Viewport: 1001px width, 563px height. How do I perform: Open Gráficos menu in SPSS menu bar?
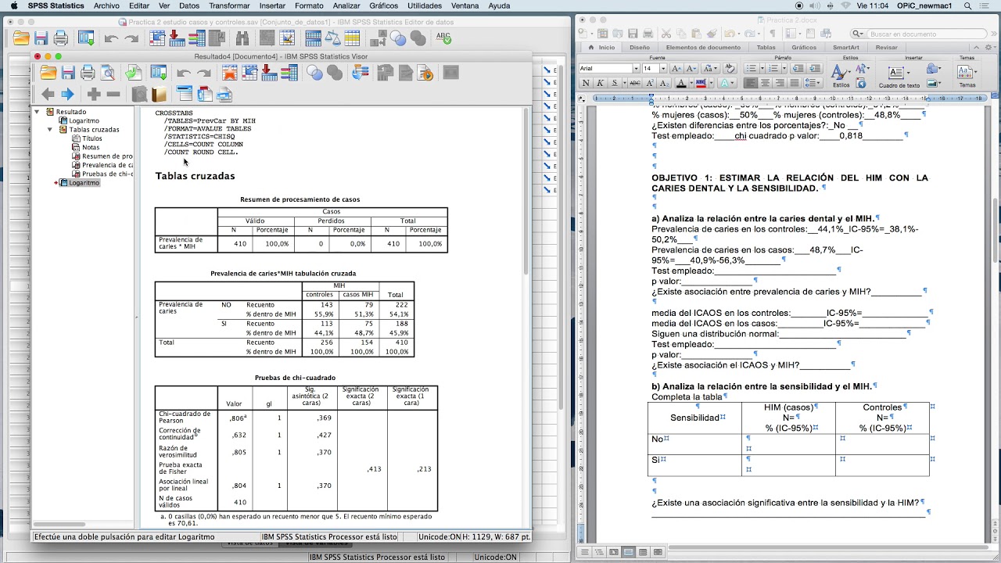(x=383, y=5)
